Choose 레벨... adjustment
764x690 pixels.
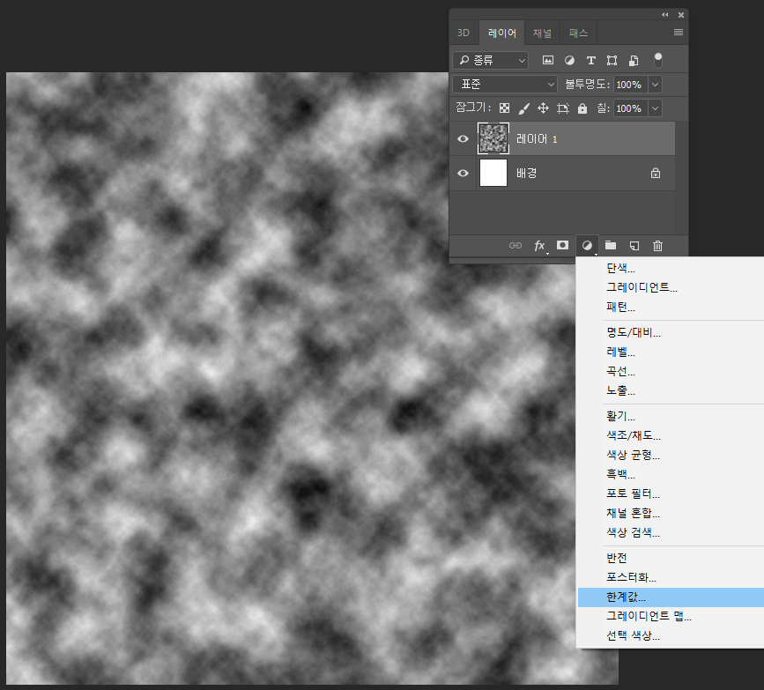point(670,352)
